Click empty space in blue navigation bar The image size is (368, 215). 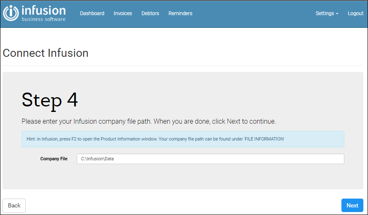(x=254, y=13)
